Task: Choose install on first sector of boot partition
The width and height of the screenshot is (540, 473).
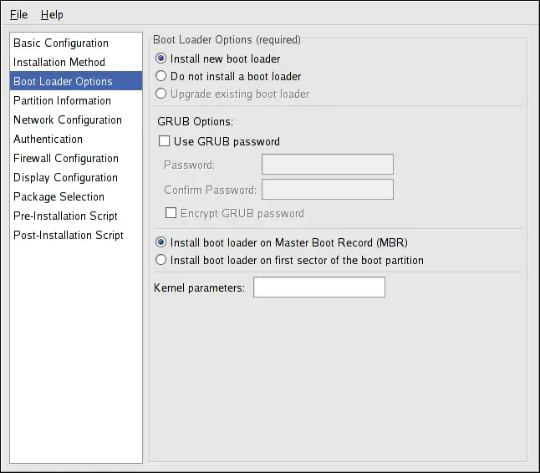Action: [161, 260]
